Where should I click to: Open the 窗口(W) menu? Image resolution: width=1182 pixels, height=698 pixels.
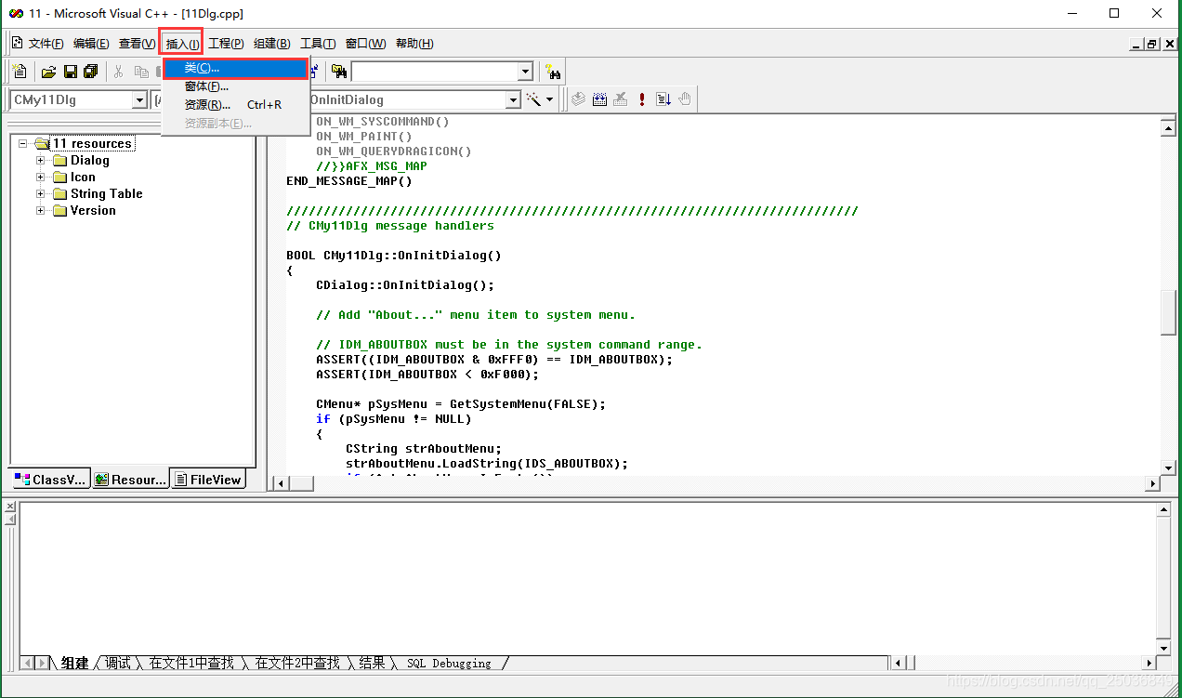[365, 44]
